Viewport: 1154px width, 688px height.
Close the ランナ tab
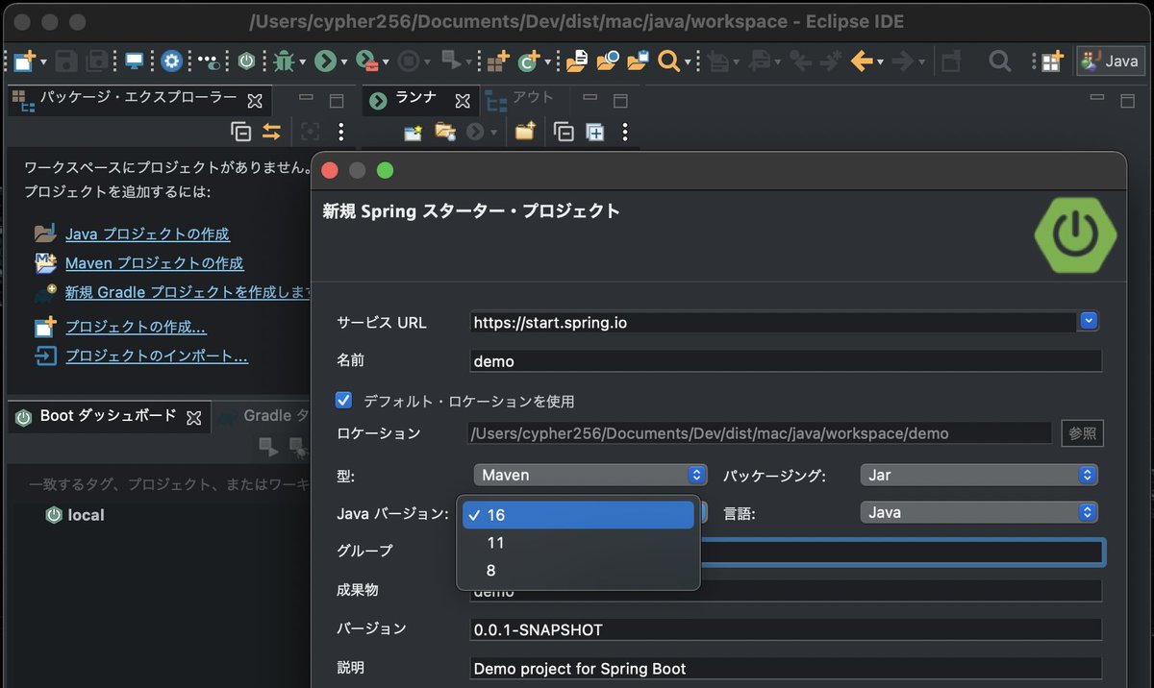(463, 100)
